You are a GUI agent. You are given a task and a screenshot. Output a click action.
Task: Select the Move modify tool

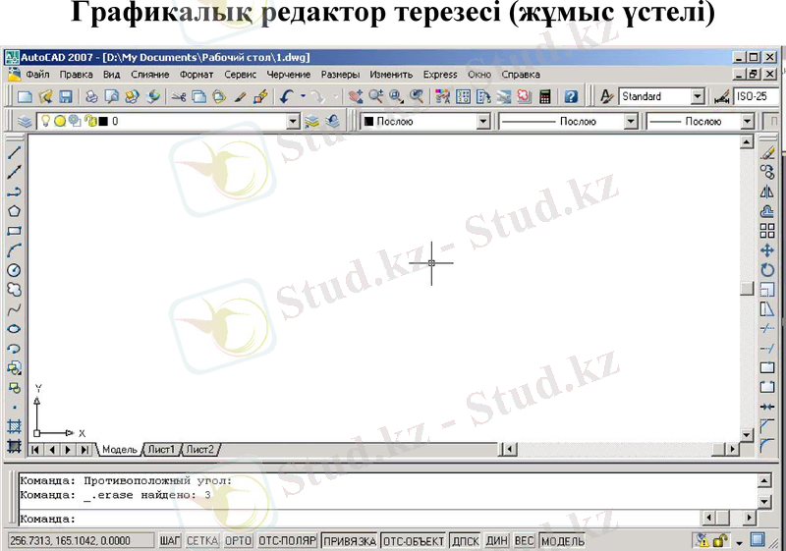[x=767, y=249]
